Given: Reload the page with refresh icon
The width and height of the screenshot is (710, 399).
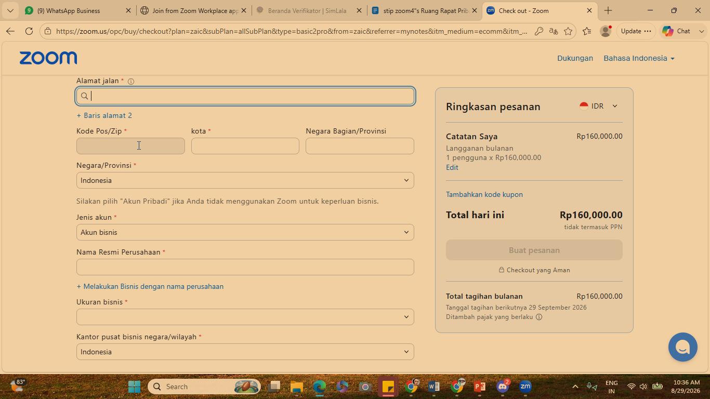Looking at the screenshot, I should click(x=29, y=31).
